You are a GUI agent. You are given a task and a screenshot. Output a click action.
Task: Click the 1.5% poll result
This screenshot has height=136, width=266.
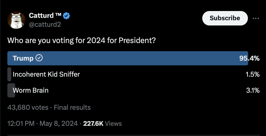[x=253, y=74]
